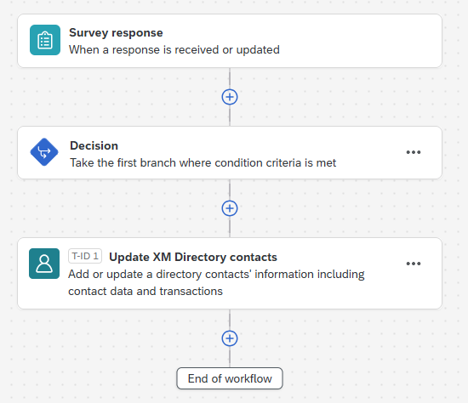Add a task between Decision and Update contacts
Screen dimensions: 468x403
point(230,208)
